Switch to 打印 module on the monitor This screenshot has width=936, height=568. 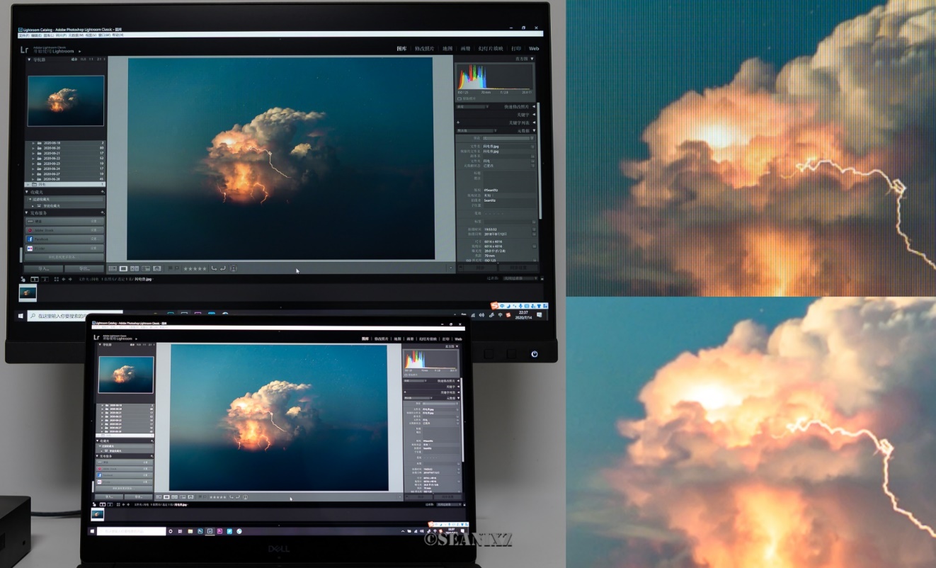point(516,49)
